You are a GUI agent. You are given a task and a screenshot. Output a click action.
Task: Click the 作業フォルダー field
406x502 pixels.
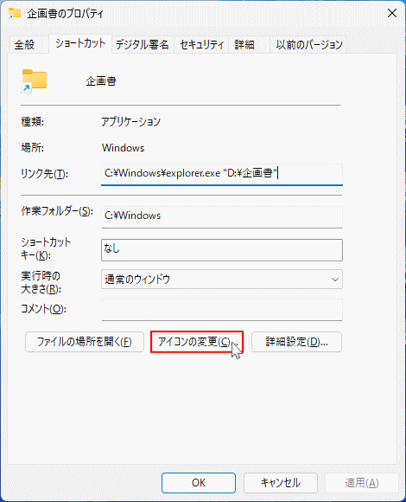[x=222, y=216]
